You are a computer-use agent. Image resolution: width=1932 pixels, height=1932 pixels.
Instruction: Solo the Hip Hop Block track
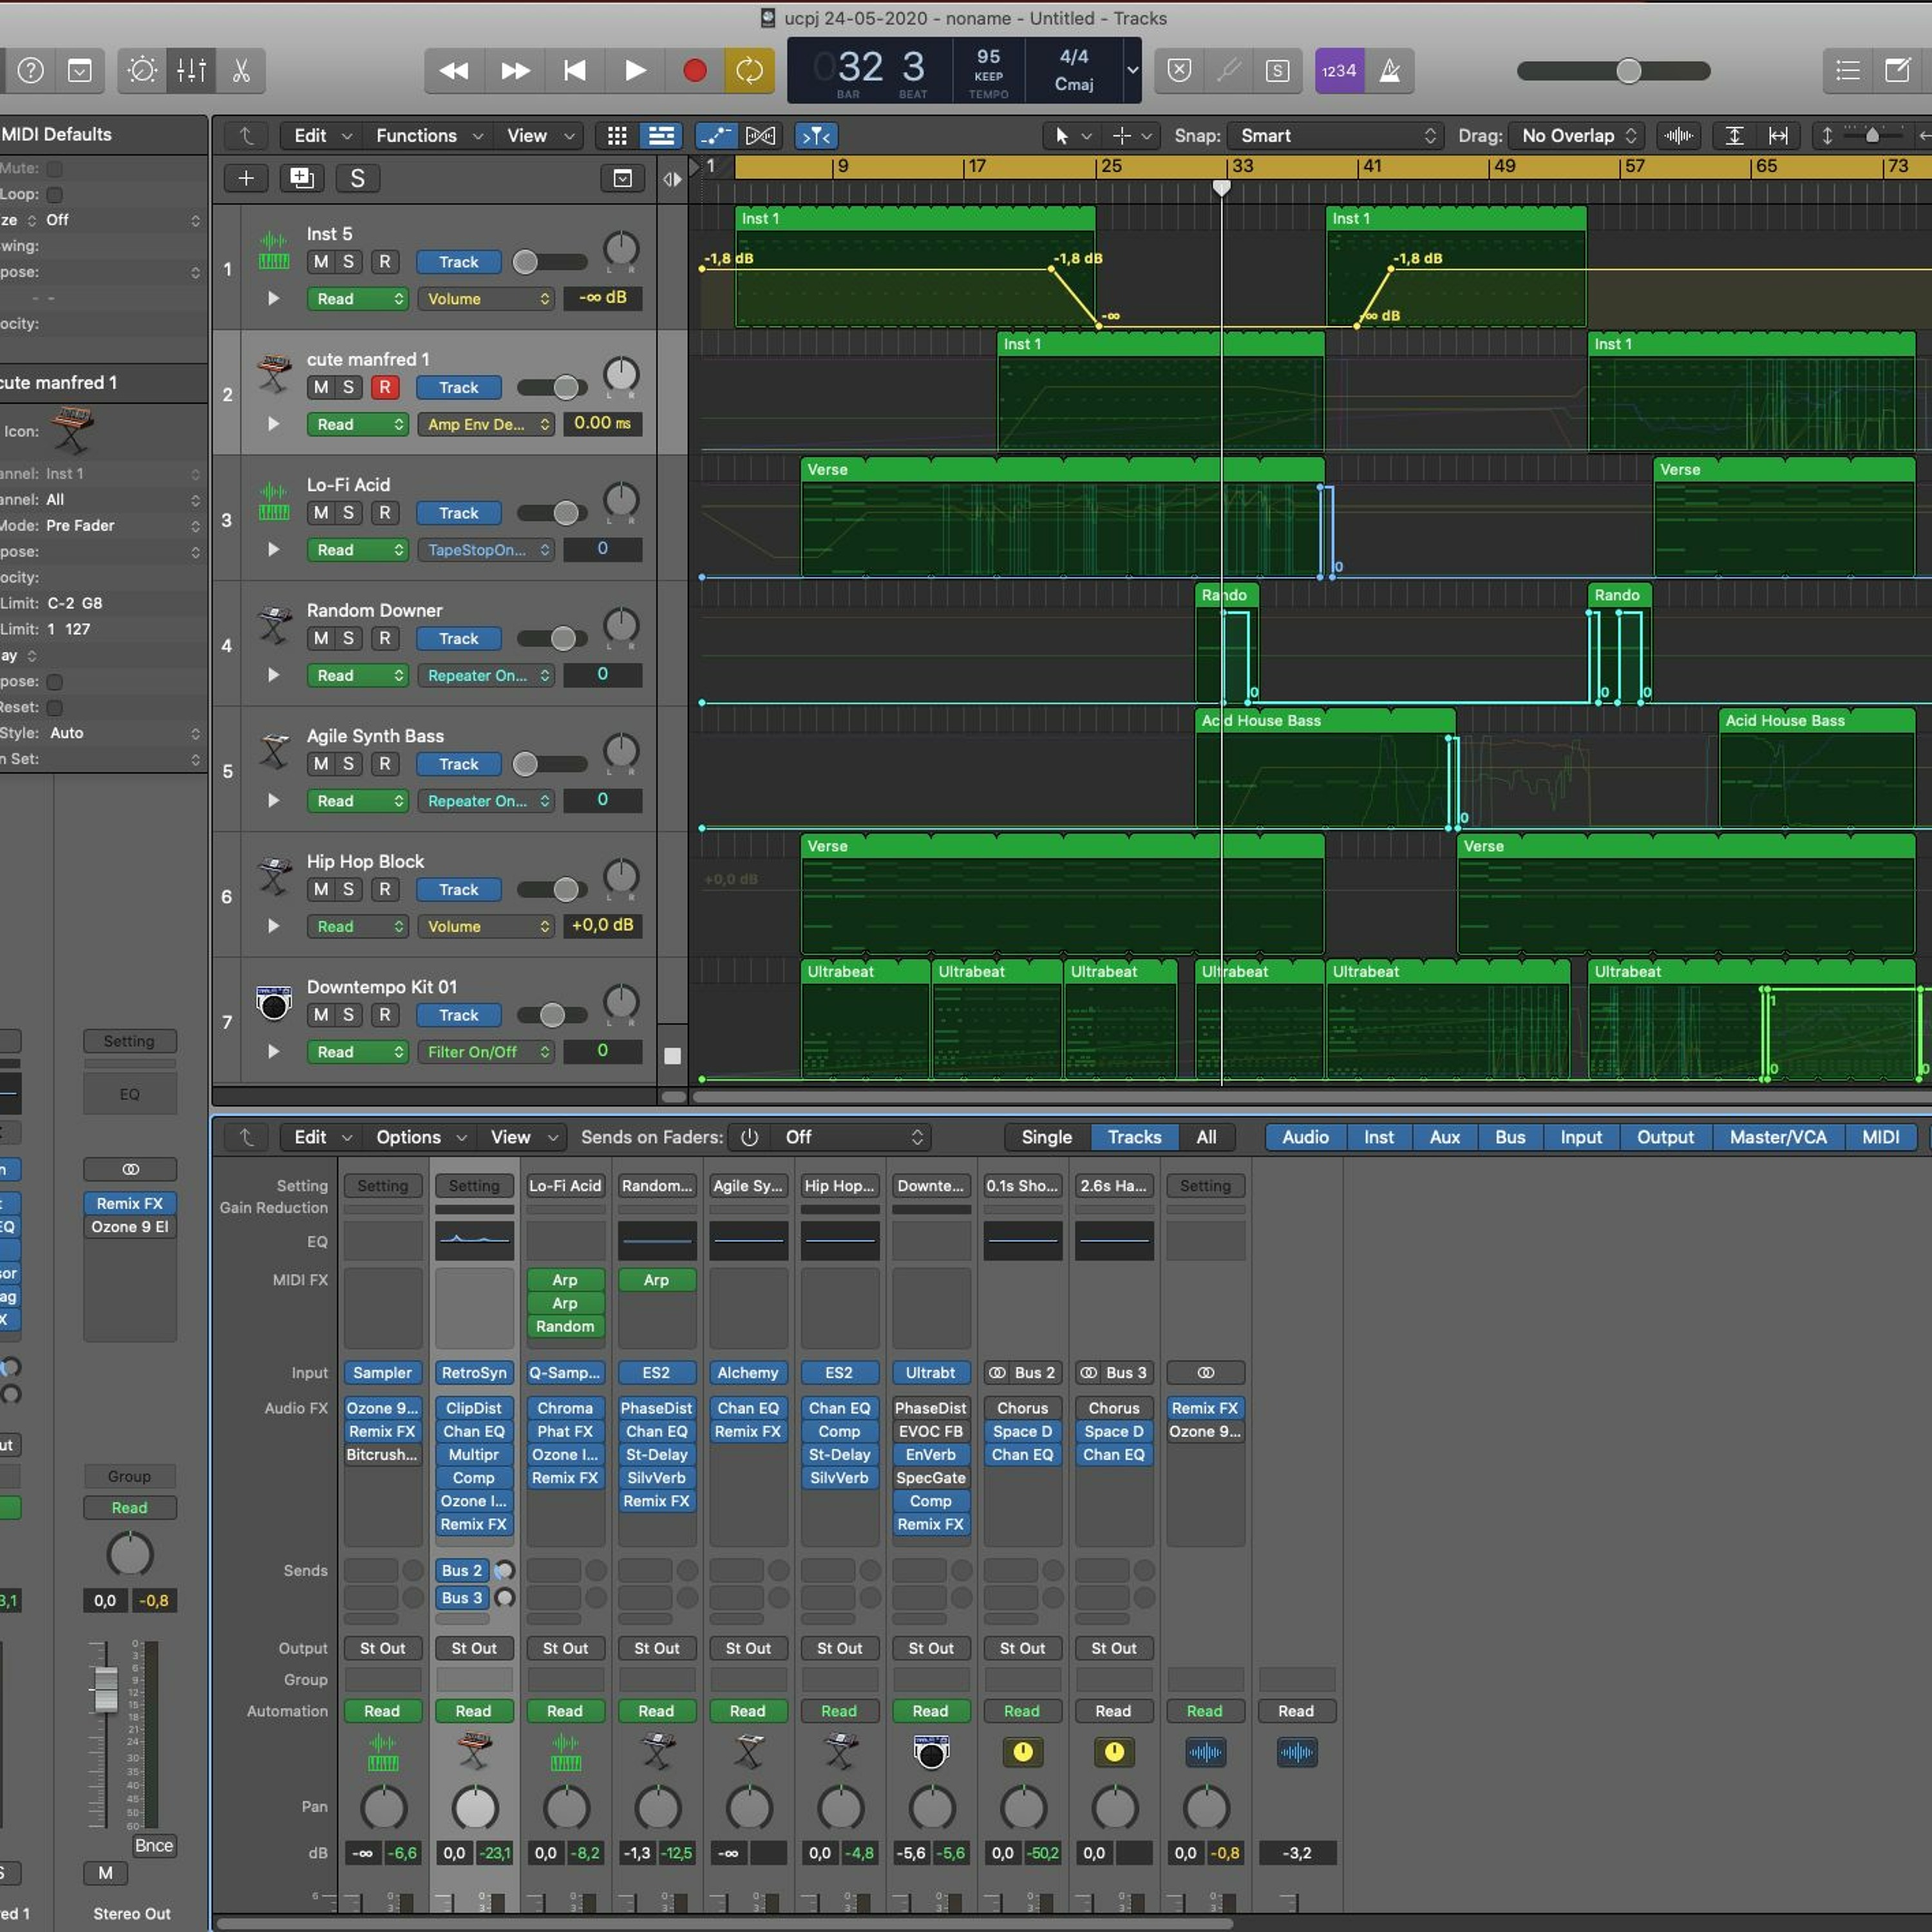348,889
